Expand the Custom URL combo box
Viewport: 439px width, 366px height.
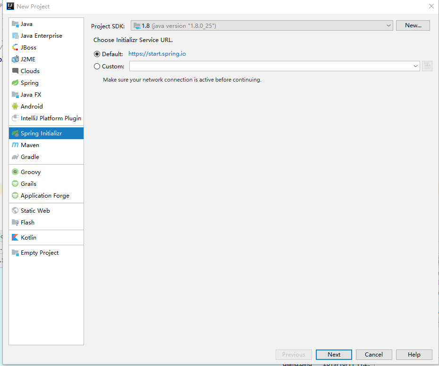tap(415, 66)
